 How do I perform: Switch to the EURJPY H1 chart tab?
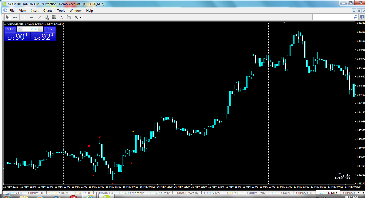click(x=233, y=193)
